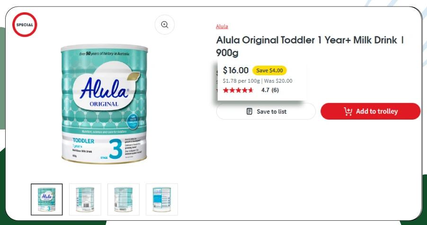This screenshot has height=225, width=427.
Task: Click the $1.78 per 100g unit price
Action: click(241, 81)
